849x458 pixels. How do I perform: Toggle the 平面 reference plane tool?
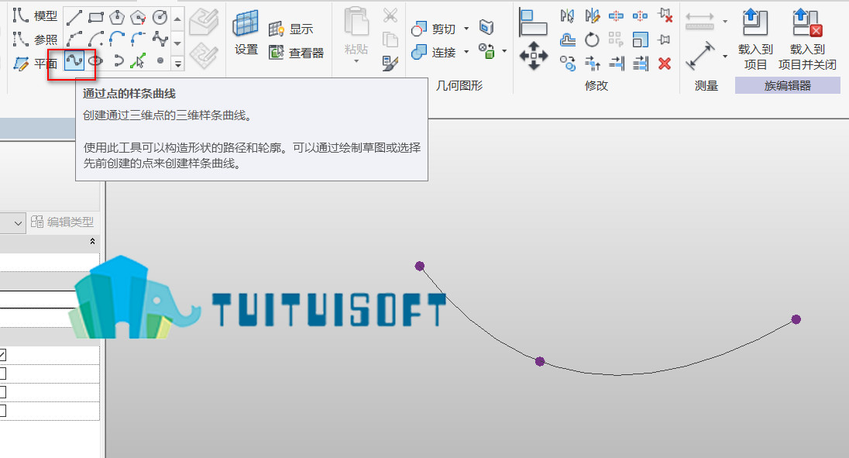coord(35,64)
